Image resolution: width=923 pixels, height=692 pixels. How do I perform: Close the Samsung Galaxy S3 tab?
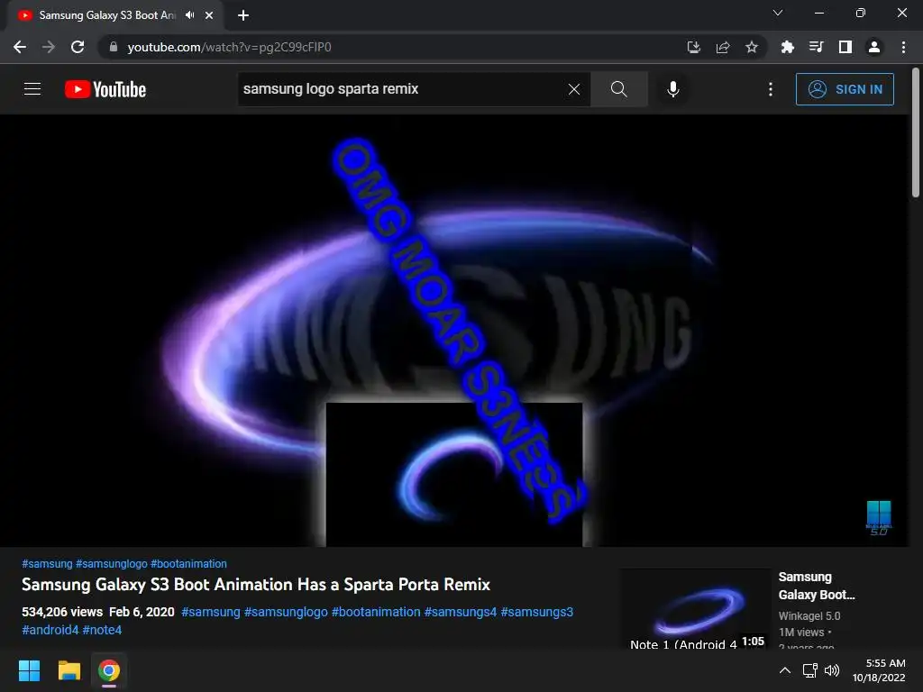point(209,15)
